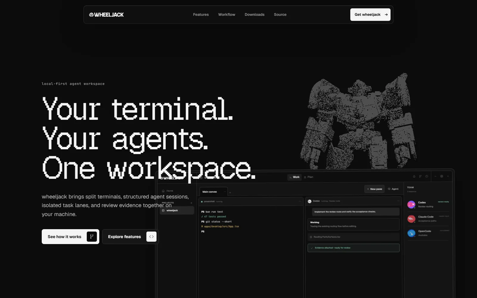Click the New pane button
Image resolution: width=477 pixels, height=298 pixels.
point(374,189)
